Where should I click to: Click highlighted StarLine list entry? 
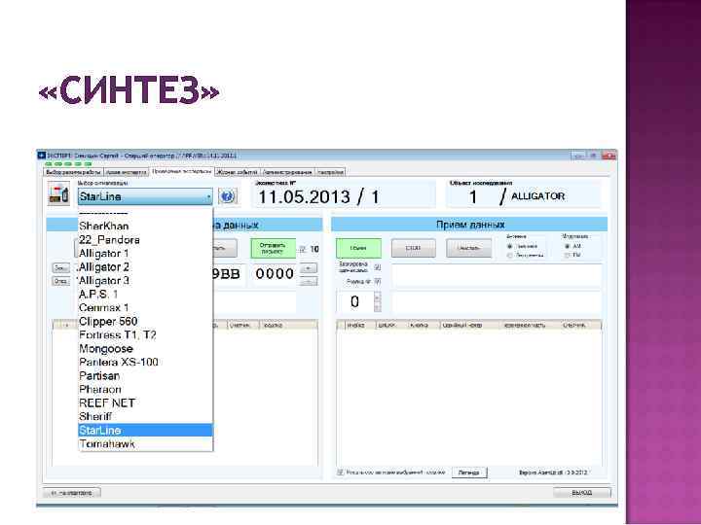click(145, 431)
